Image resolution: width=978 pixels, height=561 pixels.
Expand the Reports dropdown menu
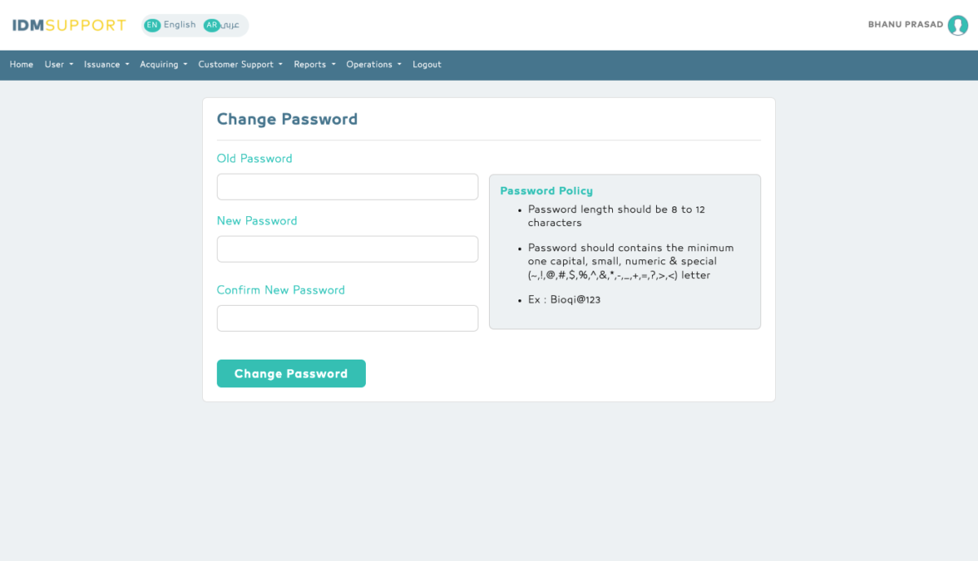pos(315,64)
